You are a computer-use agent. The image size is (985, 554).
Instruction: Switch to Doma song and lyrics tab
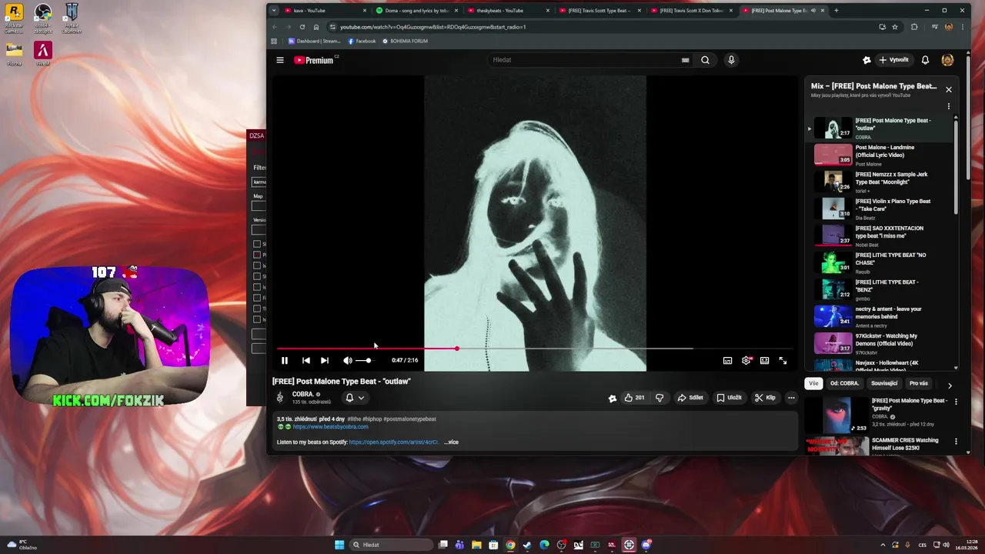tap(418, 11)
